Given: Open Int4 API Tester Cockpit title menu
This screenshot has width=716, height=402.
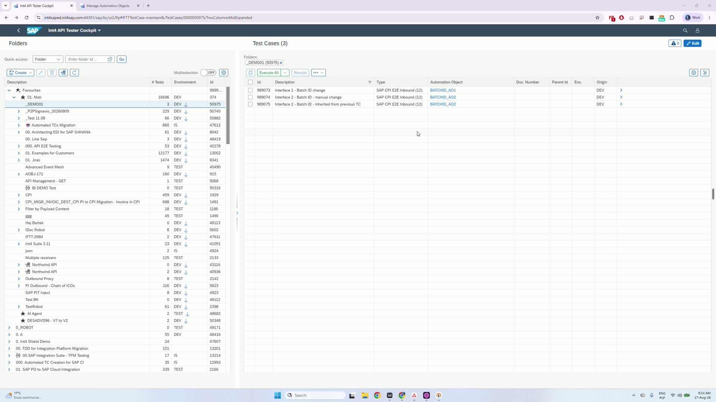Looking at the screenshot, I should (75, 31).
